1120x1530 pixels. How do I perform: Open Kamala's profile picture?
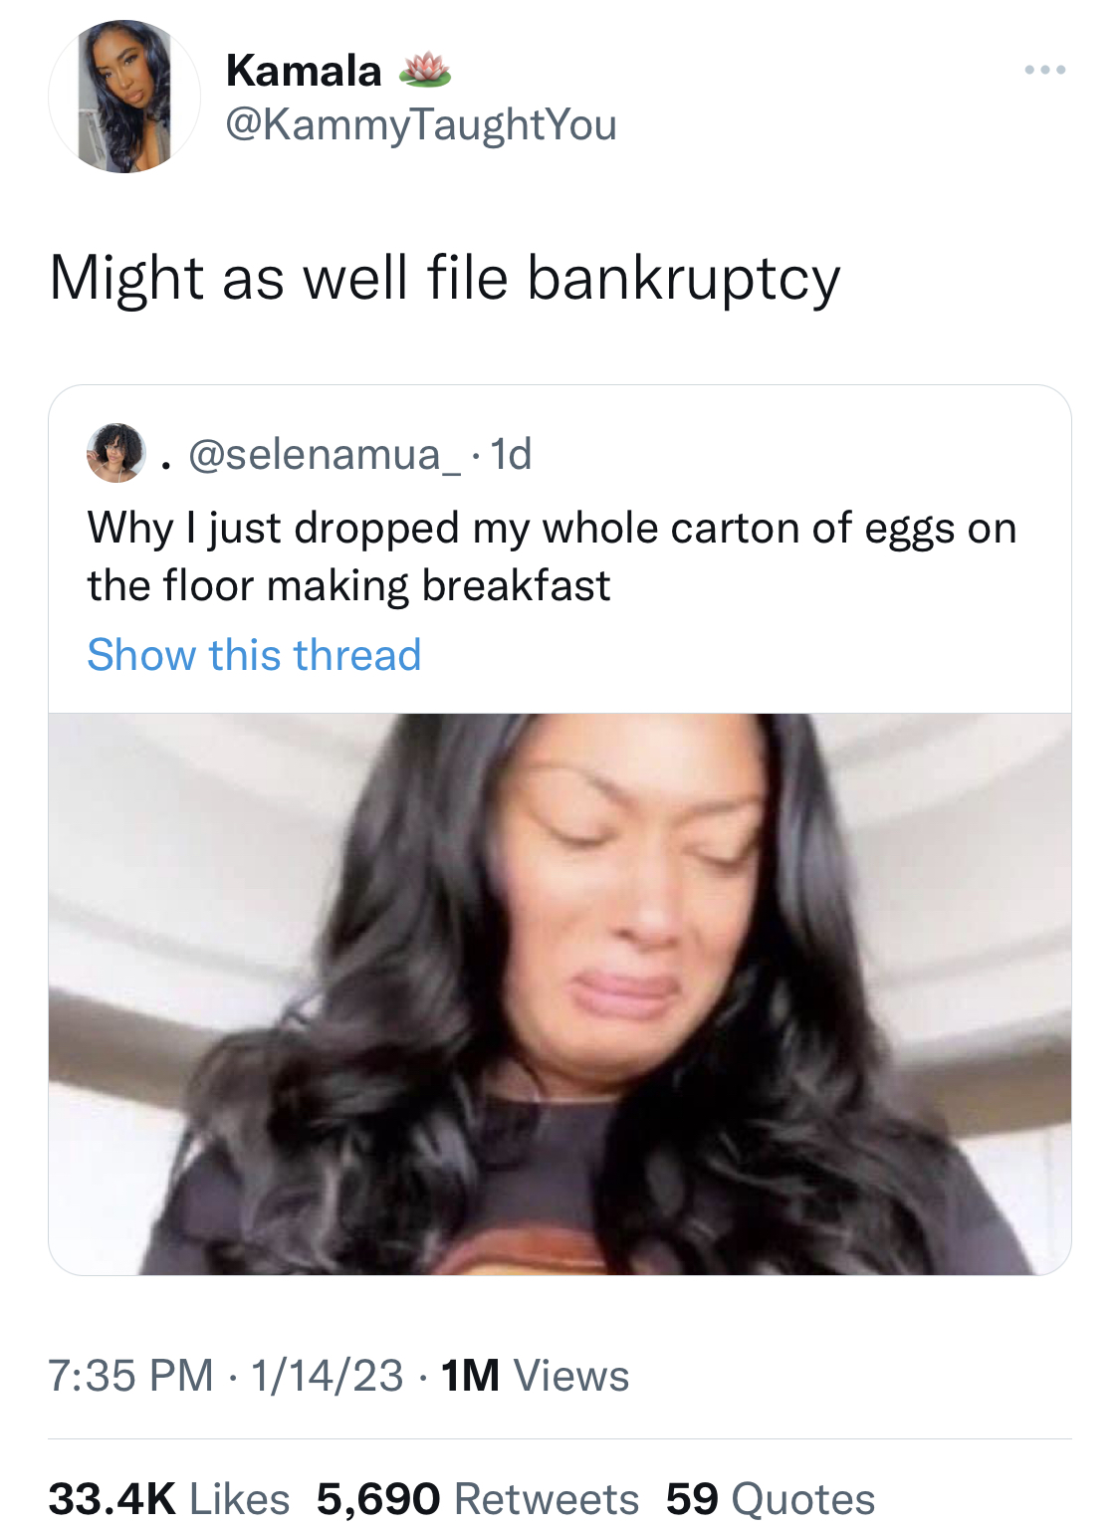pos(124,97)
